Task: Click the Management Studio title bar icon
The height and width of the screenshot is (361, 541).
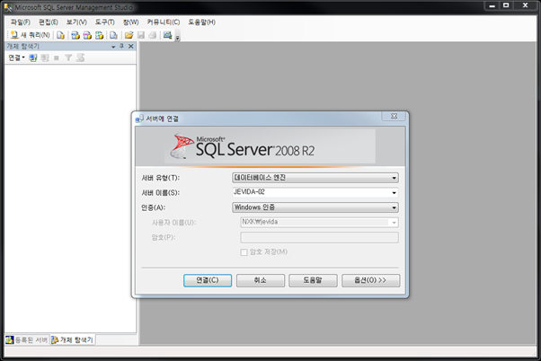Action: tap(8, 7)
